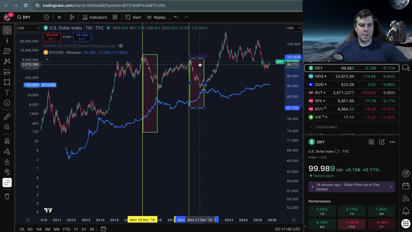
Task: Toggle magnet mode for drawings
Action: pos(7,141)
